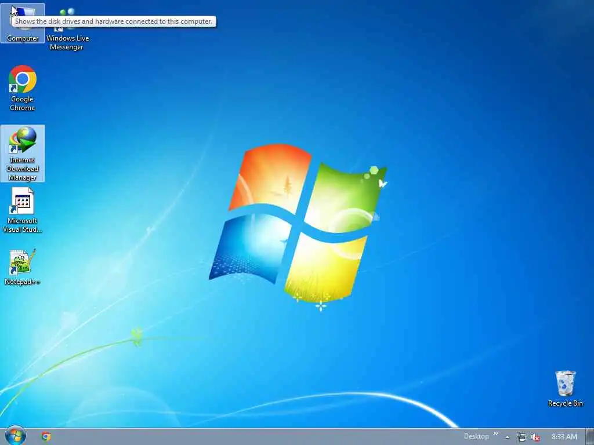Select the Notepad++ desktop shortcut
594x445 pixels.
23,267
